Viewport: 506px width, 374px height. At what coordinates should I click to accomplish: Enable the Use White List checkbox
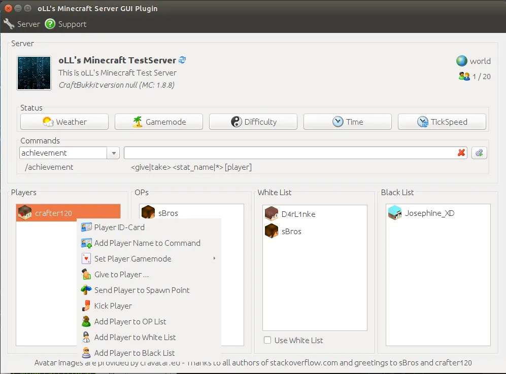[267, 340]
